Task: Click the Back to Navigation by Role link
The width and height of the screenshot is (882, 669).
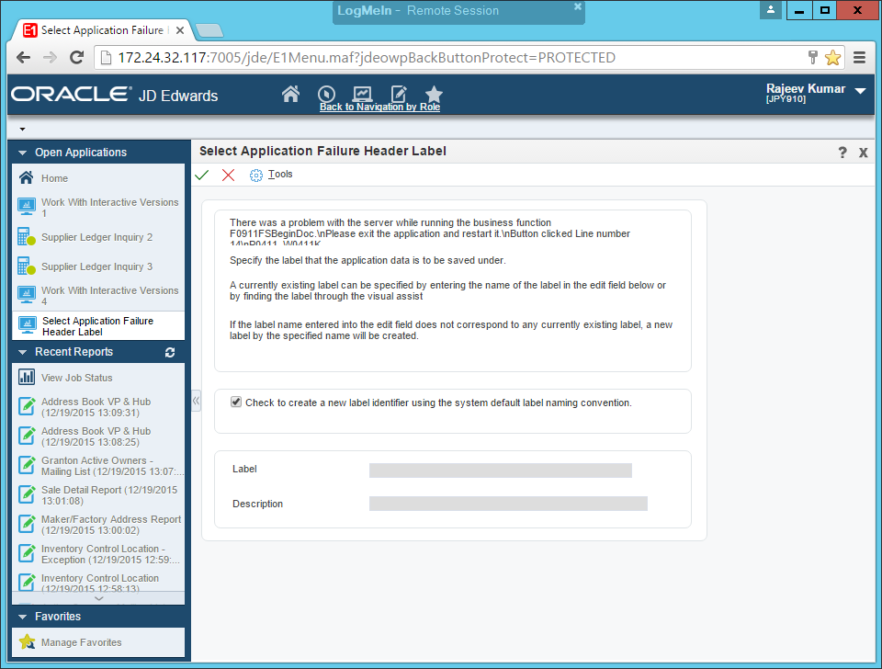Action: 379,108
